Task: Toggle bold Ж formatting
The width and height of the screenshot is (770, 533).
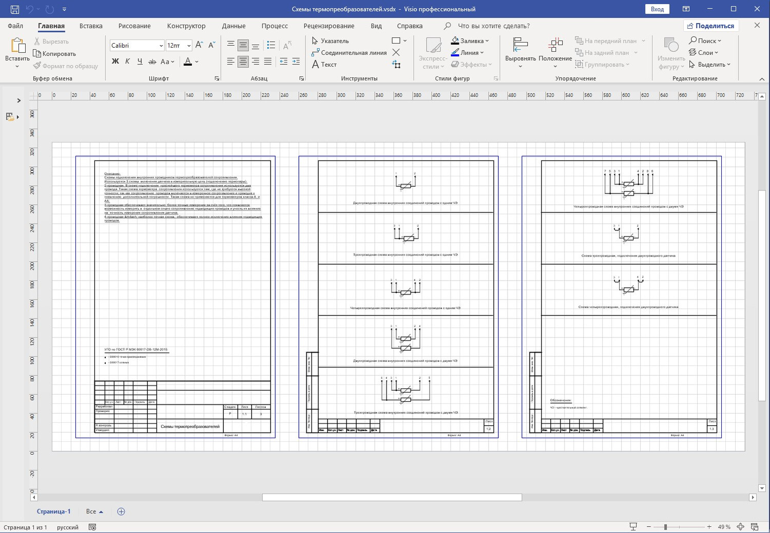Action: click(x=115, y=62)
